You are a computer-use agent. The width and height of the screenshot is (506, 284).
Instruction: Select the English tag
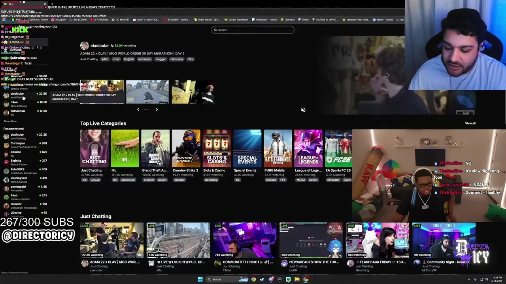129,59
